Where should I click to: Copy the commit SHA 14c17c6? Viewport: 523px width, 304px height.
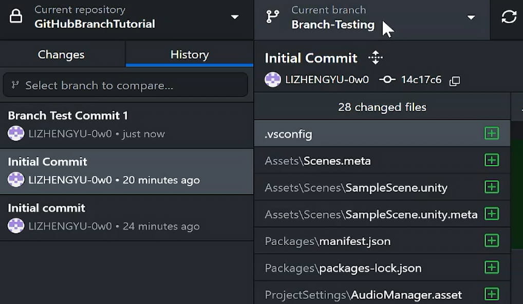pyautogui.click(x=454, y=80)
